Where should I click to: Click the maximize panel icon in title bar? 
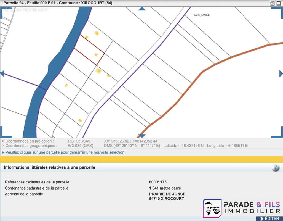tap(279, 3)
